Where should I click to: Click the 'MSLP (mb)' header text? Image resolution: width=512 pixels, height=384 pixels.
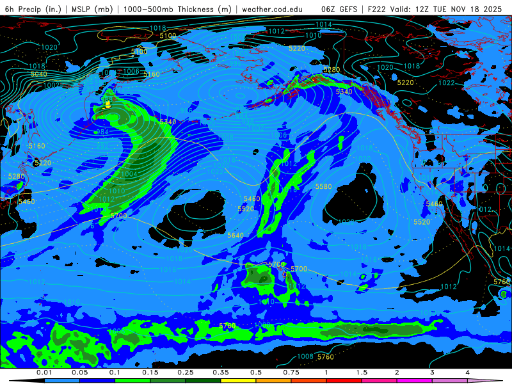[x=92, y=9]
